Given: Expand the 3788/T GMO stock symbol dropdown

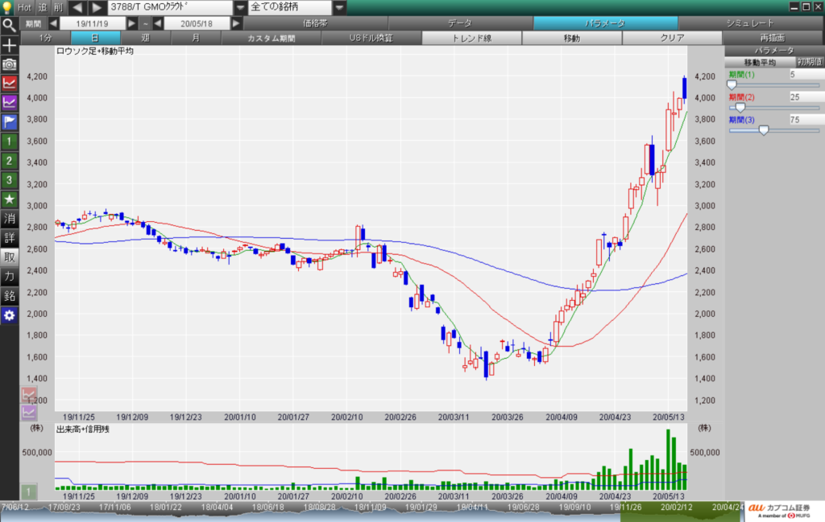Looking at the screenshot, I should pos(239,7).
